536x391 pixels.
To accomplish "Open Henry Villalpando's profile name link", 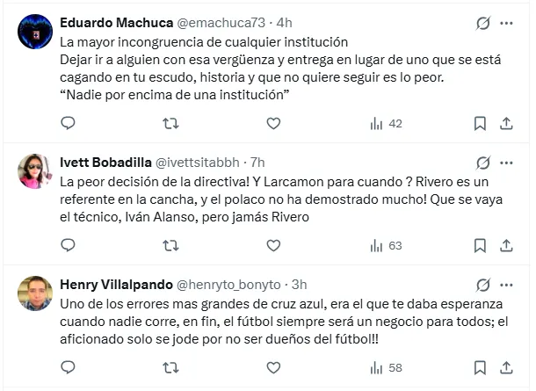I will click(x=115, y=285).
